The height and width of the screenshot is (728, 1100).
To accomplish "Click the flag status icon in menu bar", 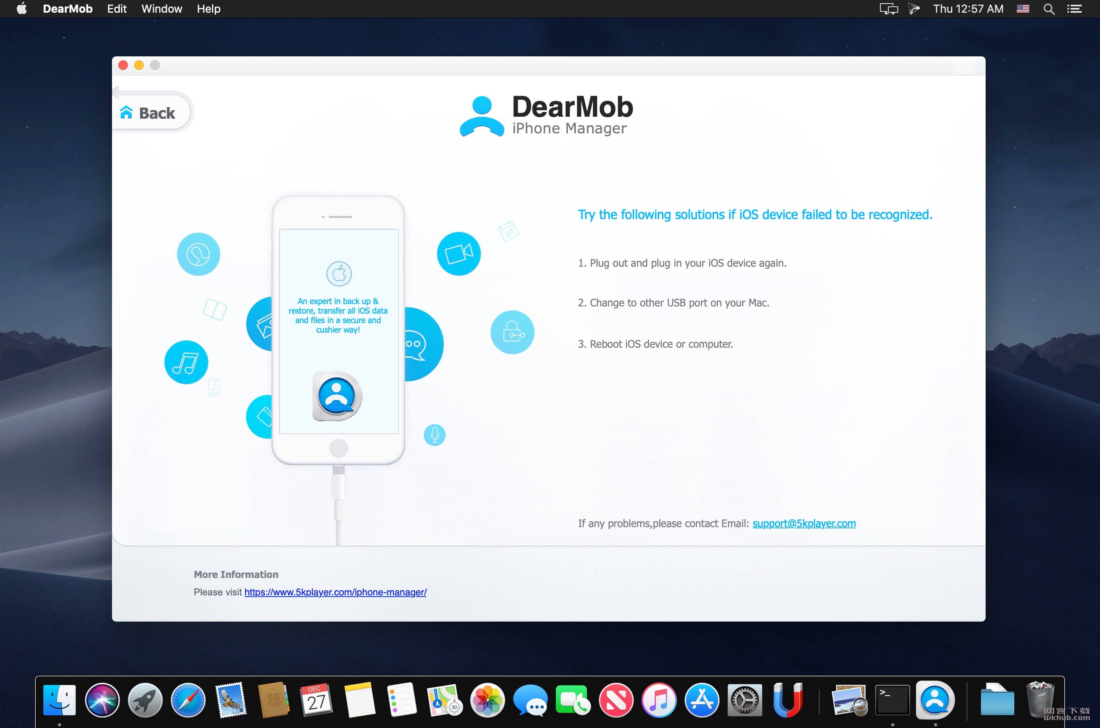I will [915, 9].
